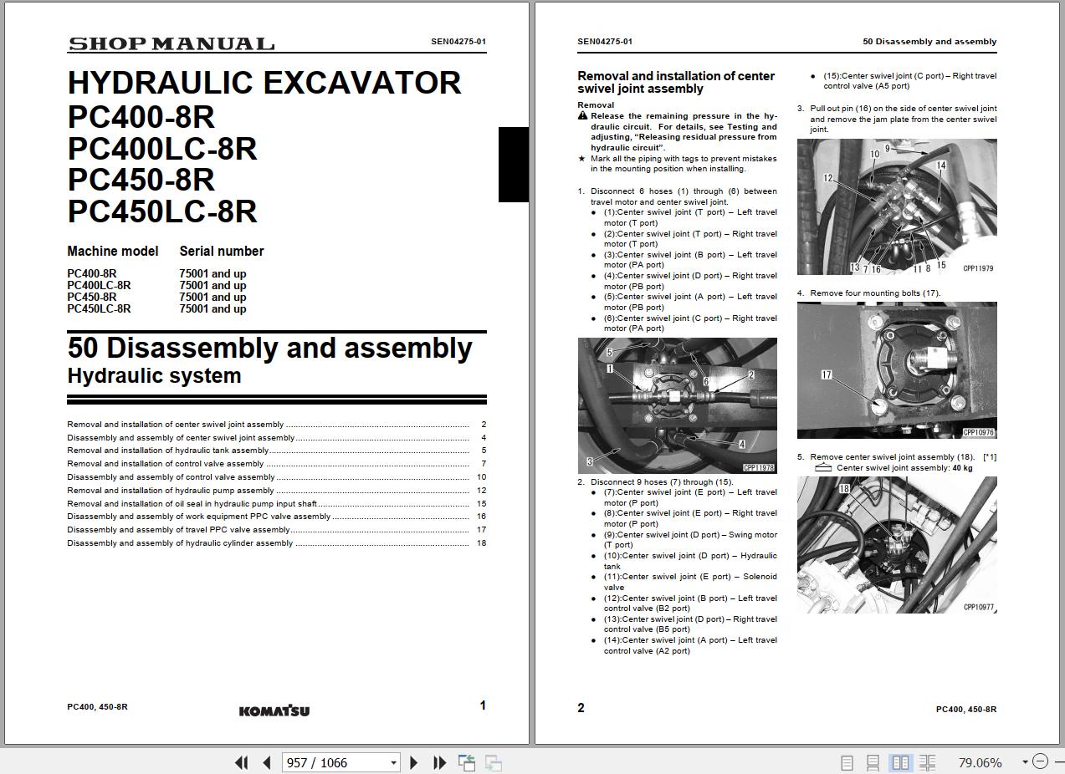Open contents entry for travel PPC valve assembly
This screenshot has height=774, width=1065.
[276, 530]
